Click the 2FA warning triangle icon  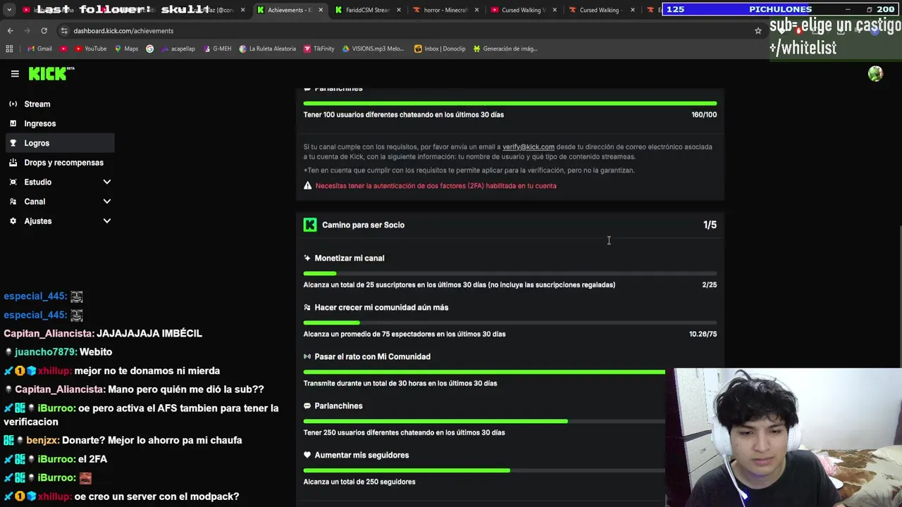coord(307,186)
